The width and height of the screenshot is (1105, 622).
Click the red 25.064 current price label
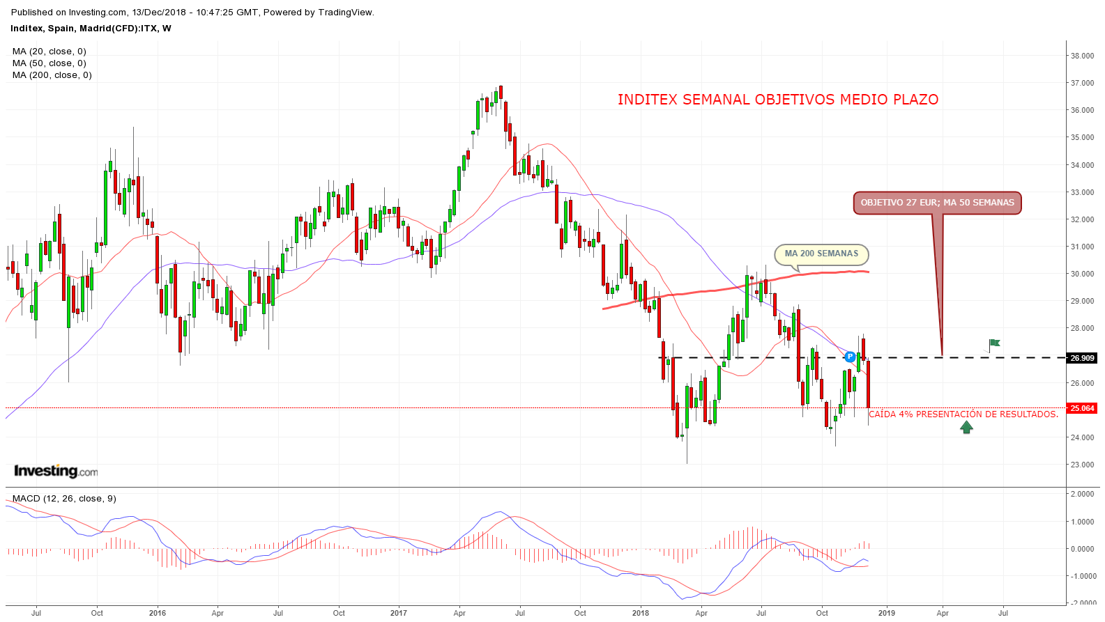click(x=1083, y=408)
